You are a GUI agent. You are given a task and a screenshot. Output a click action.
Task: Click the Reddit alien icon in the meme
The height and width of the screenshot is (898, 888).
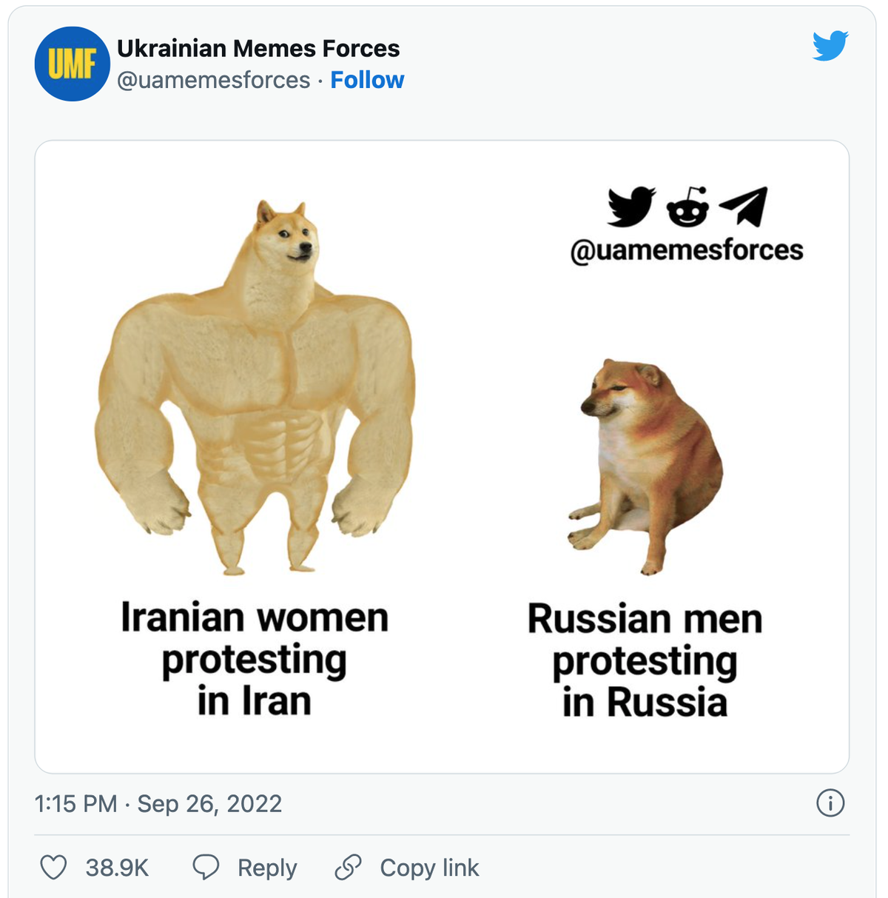pos(687,207)
